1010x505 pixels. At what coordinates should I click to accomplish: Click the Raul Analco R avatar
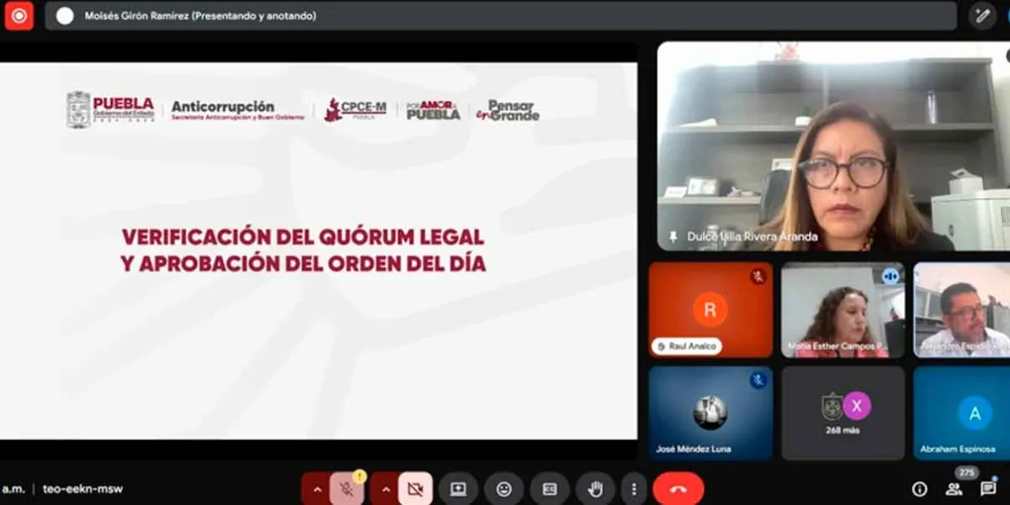(x=710, y=309)
